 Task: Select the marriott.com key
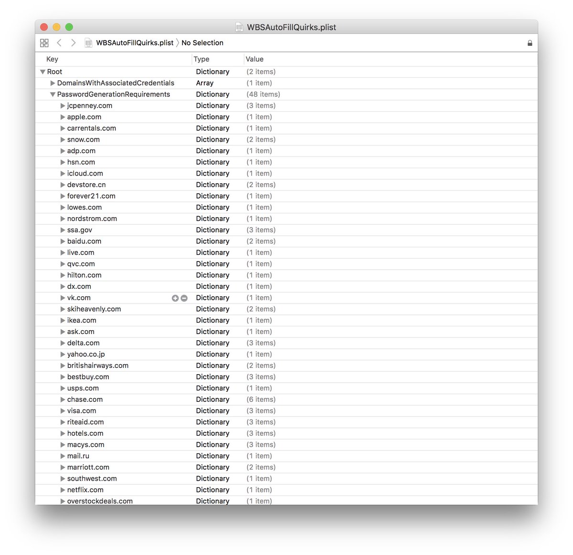88,467
